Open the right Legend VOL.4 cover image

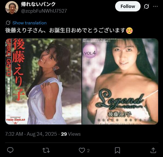click(x=120, y=82)
